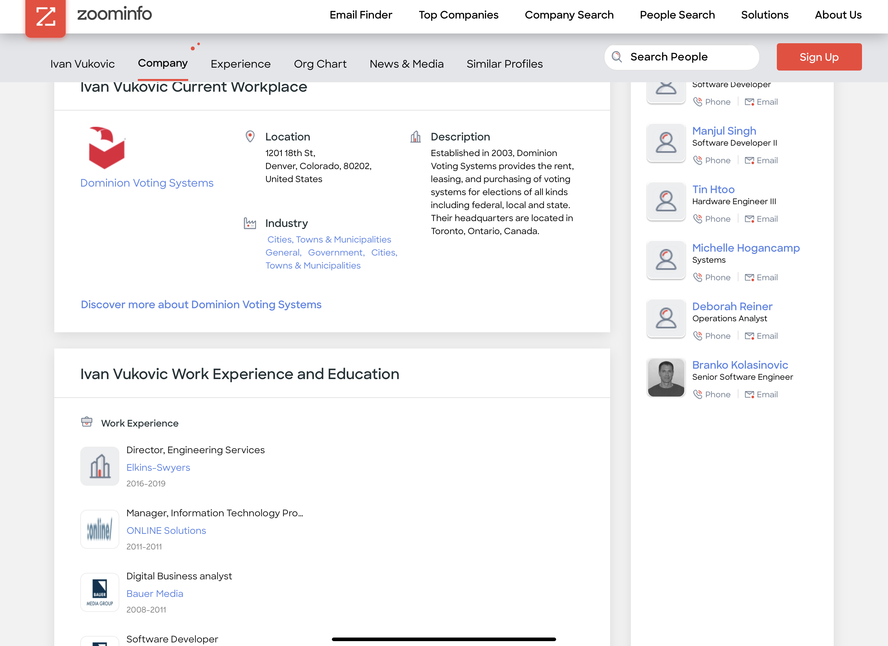Open the Elkins-Swyers company link
The width and height of the screenshot is (888, 646).
[x=158, y=468]
